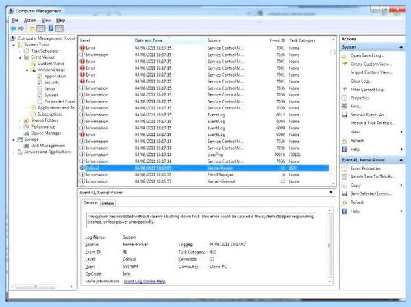Open Performance node
Viewport: 411px width, 307px height.
click(43, 126)
